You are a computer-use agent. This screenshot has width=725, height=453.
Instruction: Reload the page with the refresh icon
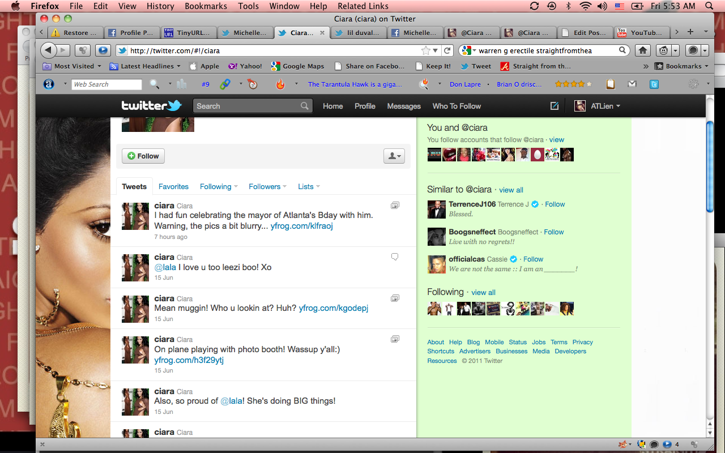447,50
